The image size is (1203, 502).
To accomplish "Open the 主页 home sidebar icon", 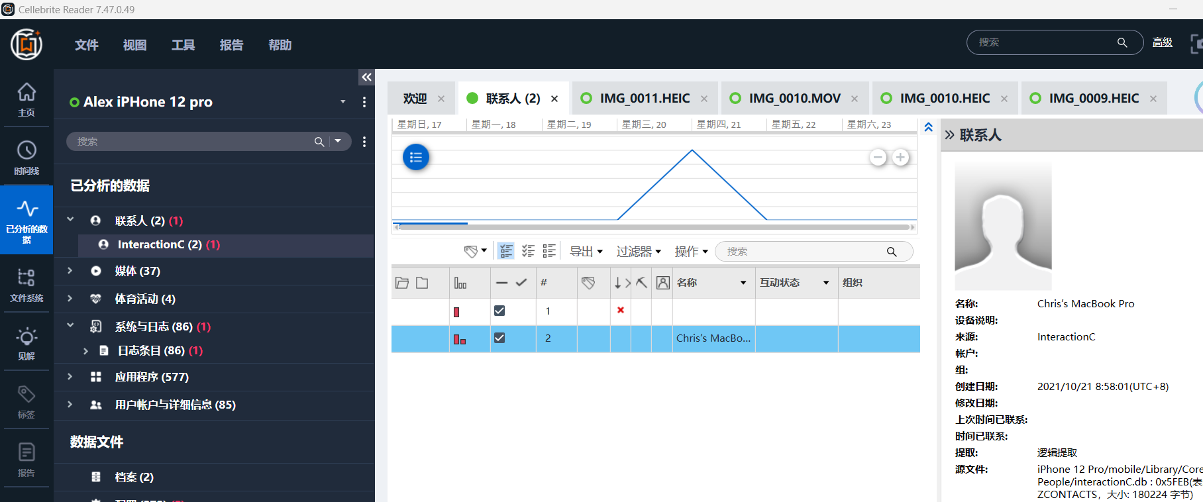I will click(x=26, y=99).
